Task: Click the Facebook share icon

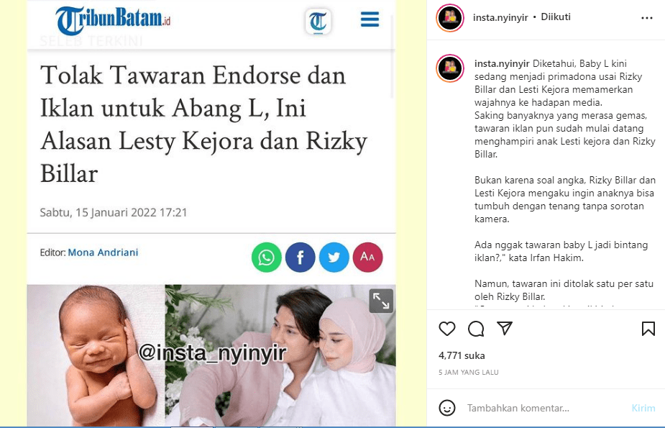Action: pyautogui.click(x=301, y=257)
